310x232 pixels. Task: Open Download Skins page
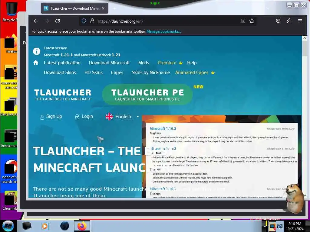pyautogui.click(x=60, y=72)
